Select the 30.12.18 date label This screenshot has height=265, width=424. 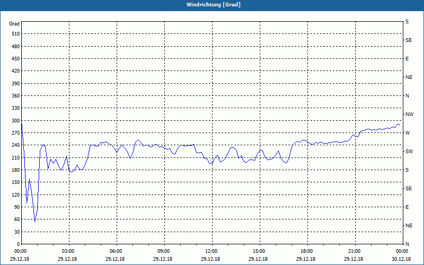coord(401,259)
